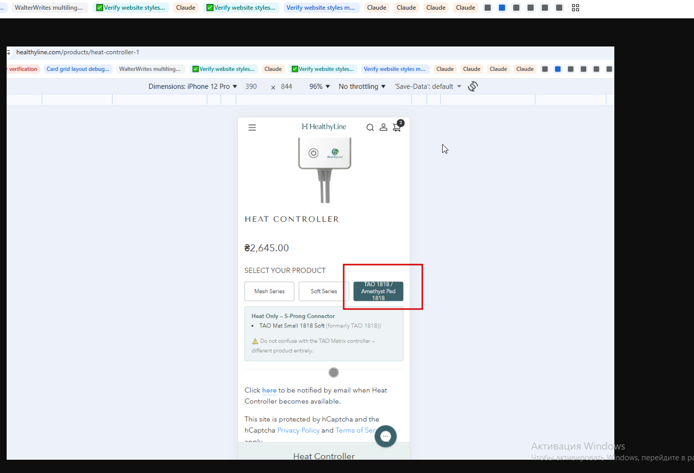Rotate device orientation in the device toolbar
The height and width of the screenshot is (473, 694).
(x=473, y=86)
